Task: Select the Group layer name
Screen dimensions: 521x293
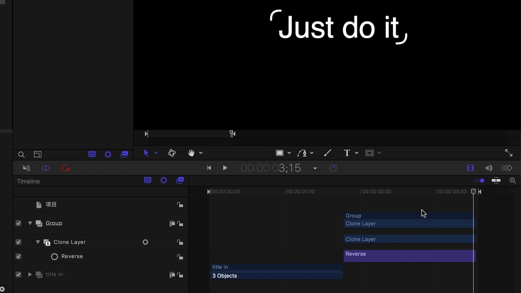Action: pos(54,223)
